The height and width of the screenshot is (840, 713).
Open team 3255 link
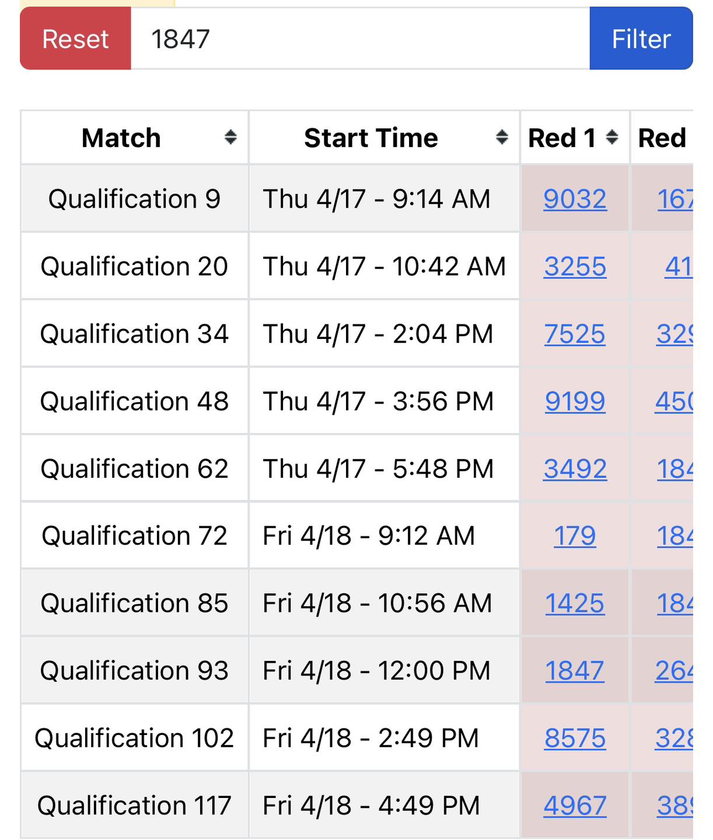575,267
